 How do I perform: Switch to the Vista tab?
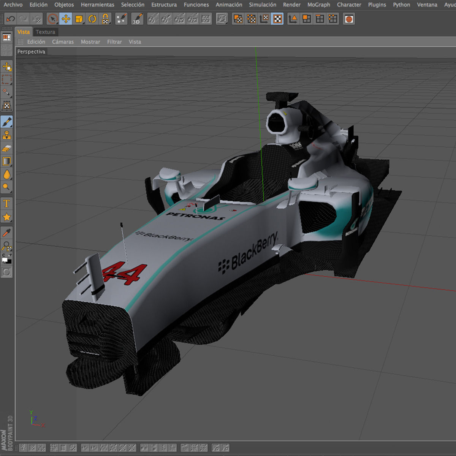click(24, 32)
